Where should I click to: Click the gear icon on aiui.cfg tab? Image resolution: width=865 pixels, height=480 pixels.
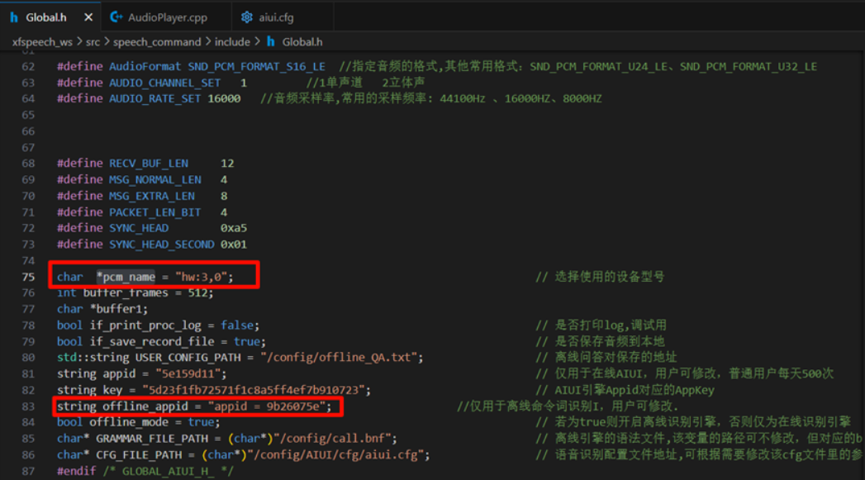click(247, 17)
